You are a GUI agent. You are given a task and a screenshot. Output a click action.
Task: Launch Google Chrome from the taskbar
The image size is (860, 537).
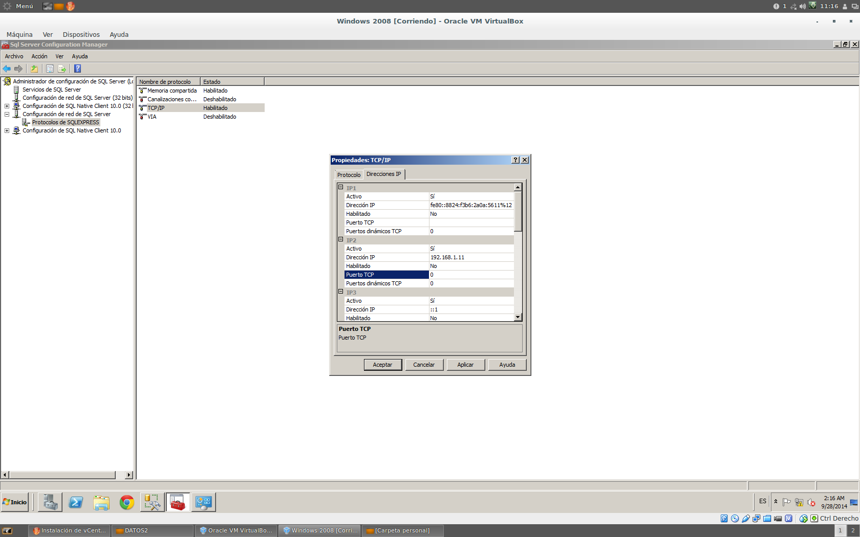click(x=126, y=502)
